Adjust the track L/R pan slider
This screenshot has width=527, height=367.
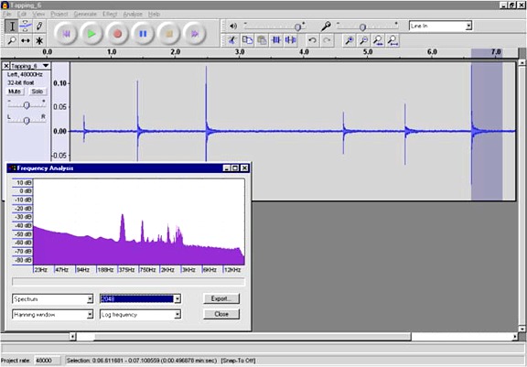point(27,120)
